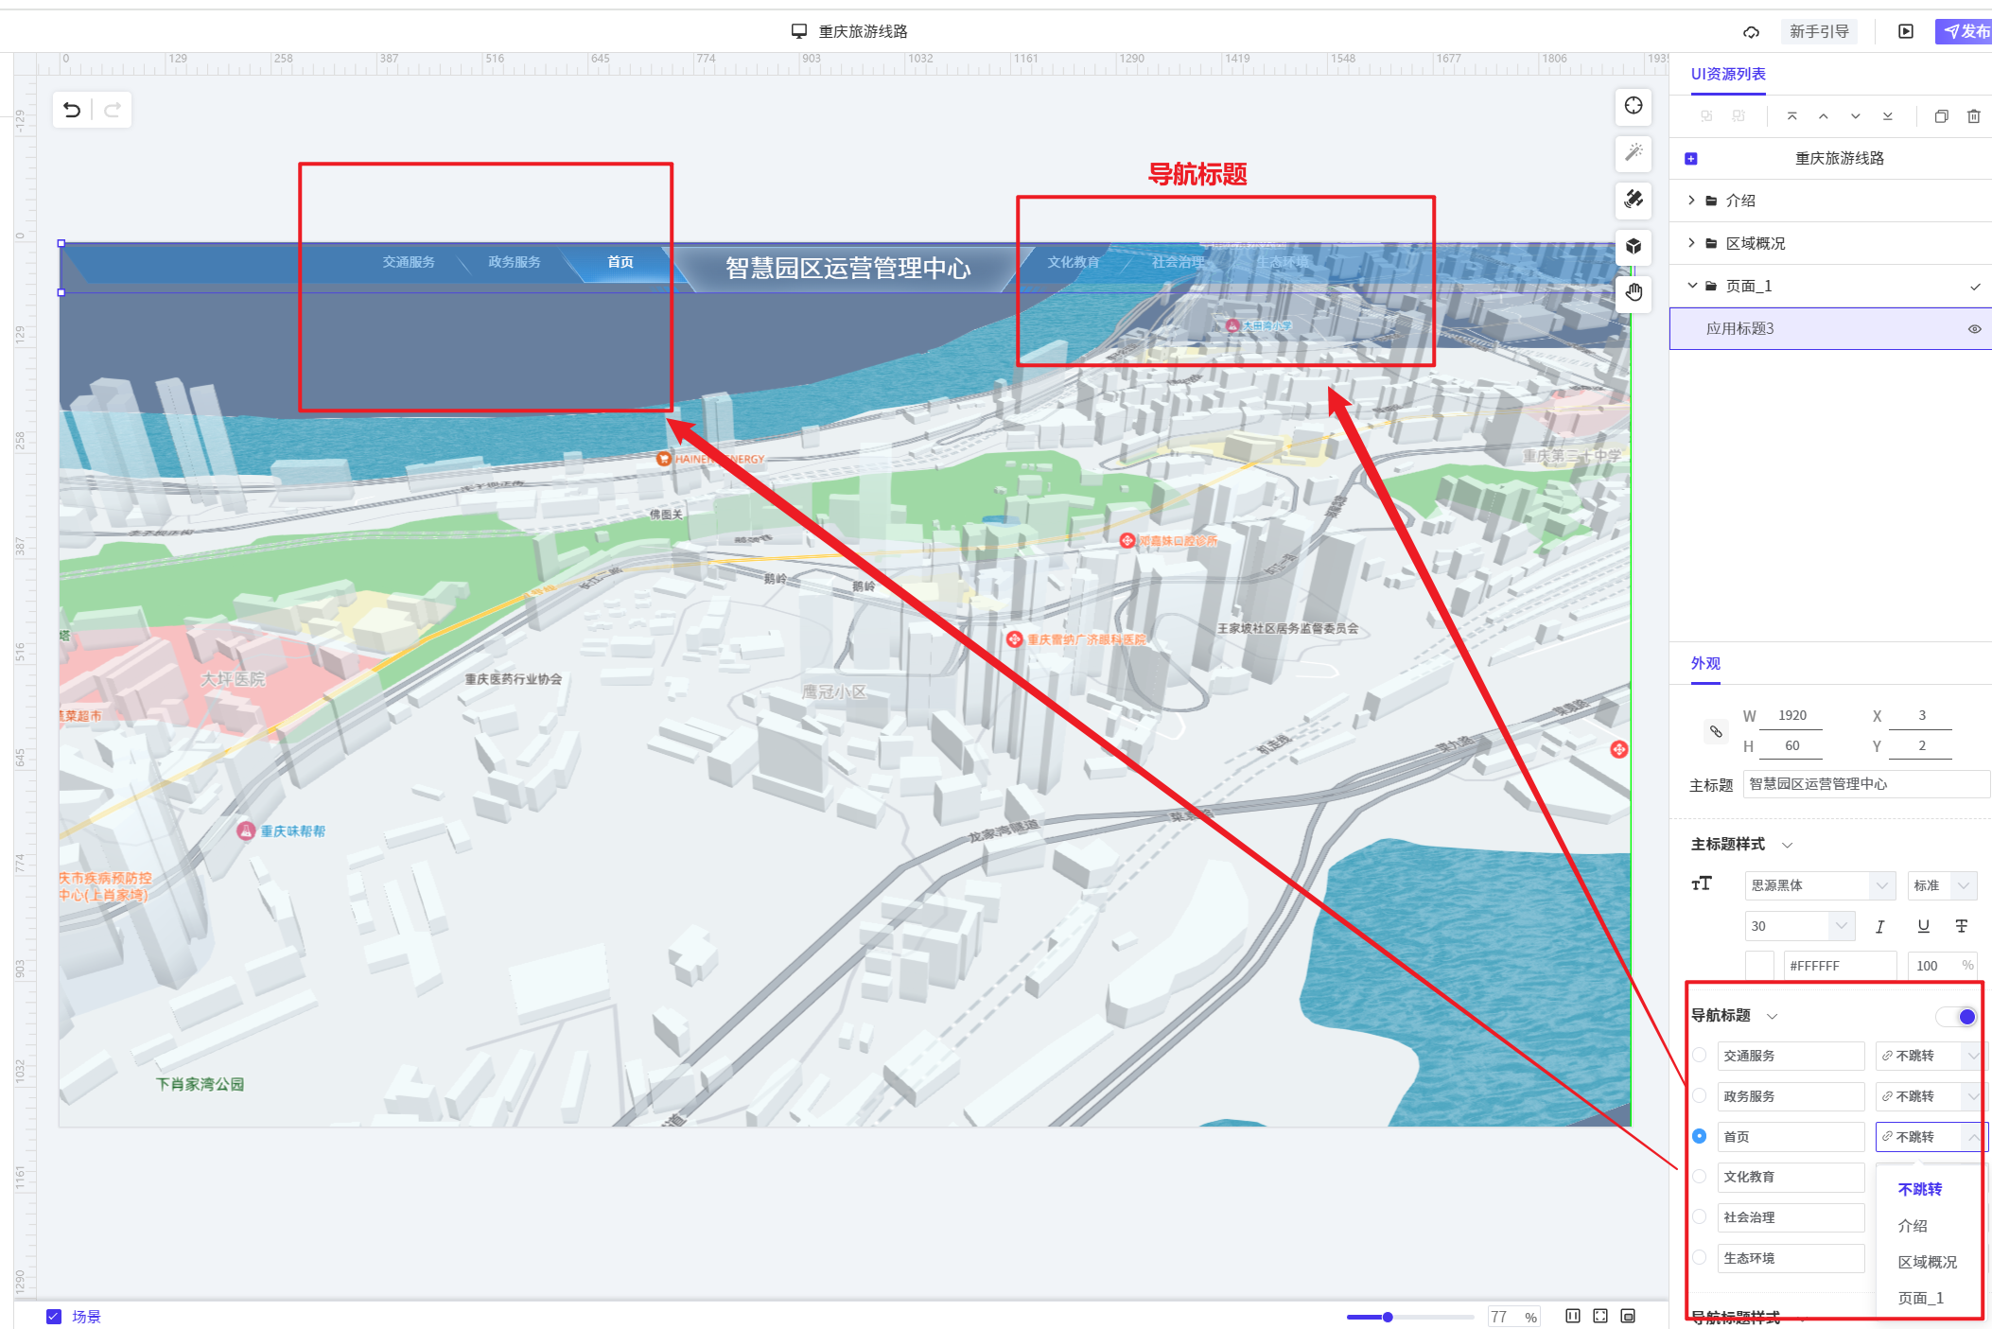Select radio button for 生态环境
This screenshot has width=1992, height=1329.
1700,1257
